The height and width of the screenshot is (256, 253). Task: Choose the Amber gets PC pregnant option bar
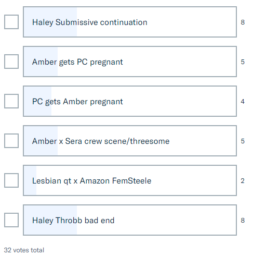[x=130, y=62]
